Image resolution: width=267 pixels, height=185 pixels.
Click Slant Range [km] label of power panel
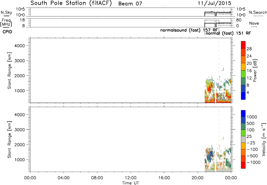coord(9,70)
